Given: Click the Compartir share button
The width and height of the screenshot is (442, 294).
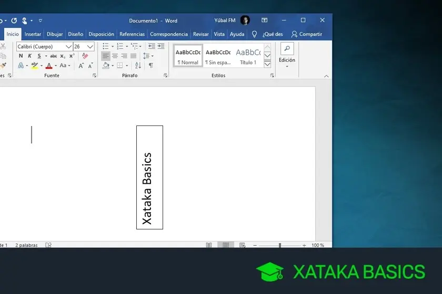Looking at the screenshot, I should [x=307, y=34].
